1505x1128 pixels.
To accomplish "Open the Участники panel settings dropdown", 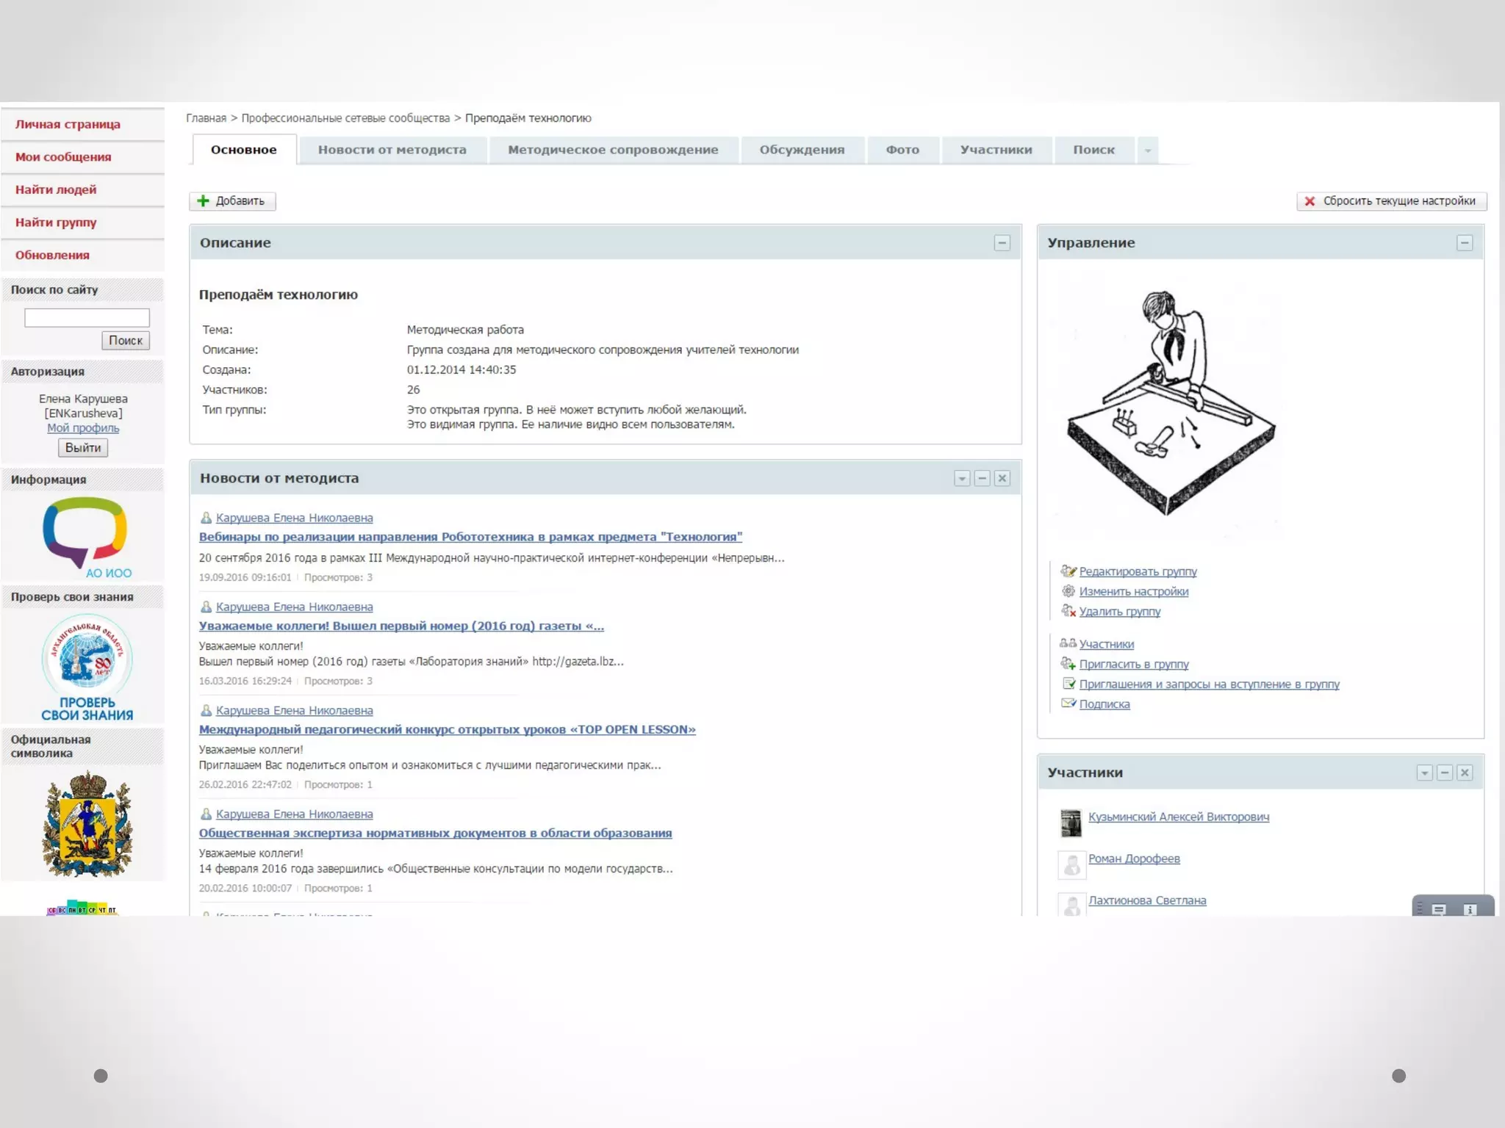I will click(x=1424, y=773).
